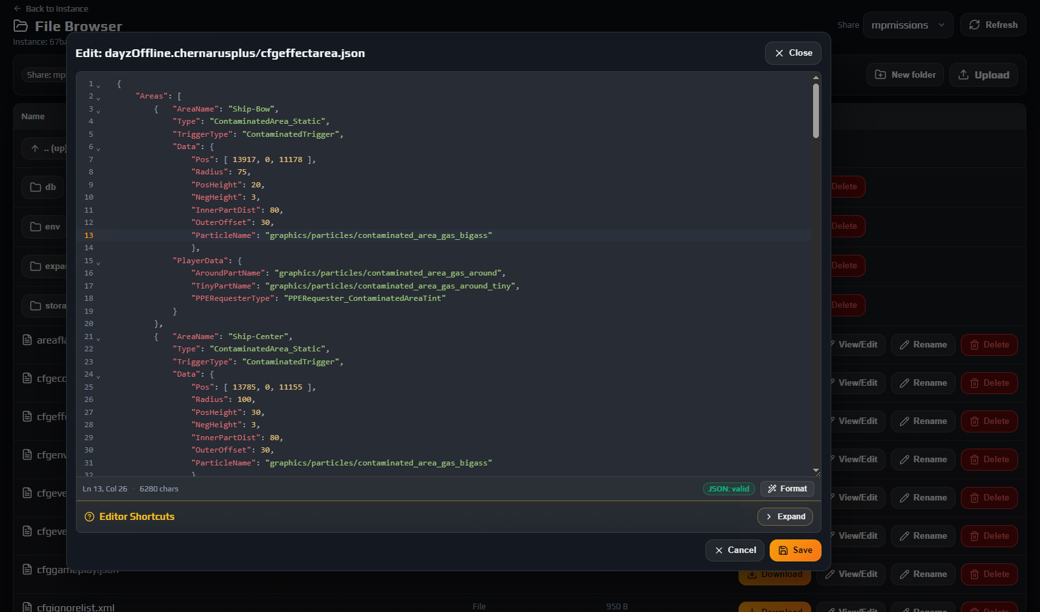The height and width of the screenshot is (612, 1040).
Task: Click the 6280 chars counter
Action: click(x=159, y=489)
